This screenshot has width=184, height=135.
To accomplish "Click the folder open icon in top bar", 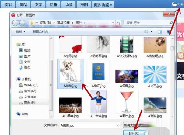I will (174, 4).
